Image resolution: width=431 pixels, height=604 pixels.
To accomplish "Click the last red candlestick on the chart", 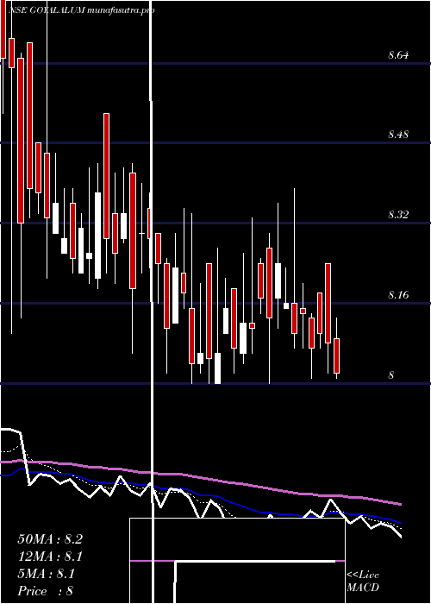I will pos(337,355).
